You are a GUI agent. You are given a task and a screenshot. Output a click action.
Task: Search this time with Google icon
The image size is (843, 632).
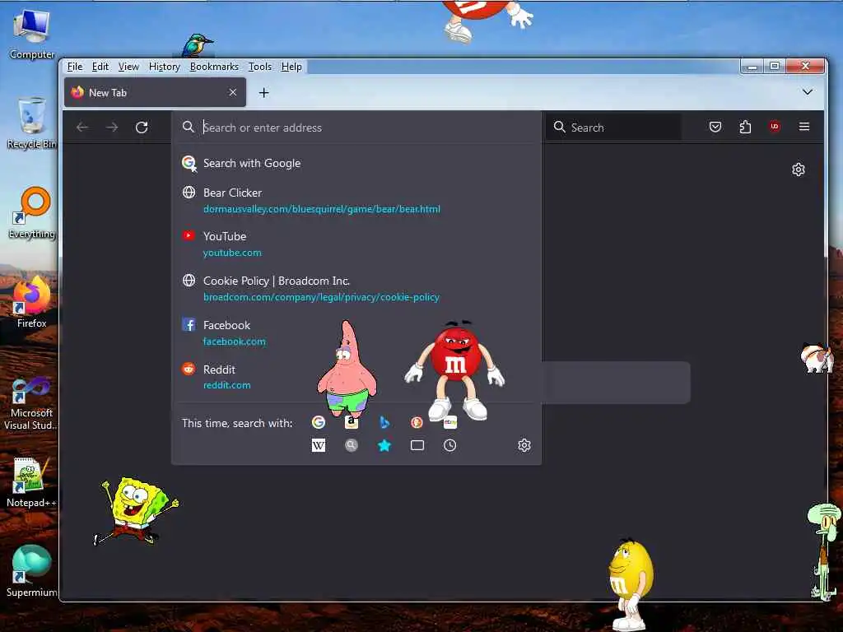click(319, 422)
